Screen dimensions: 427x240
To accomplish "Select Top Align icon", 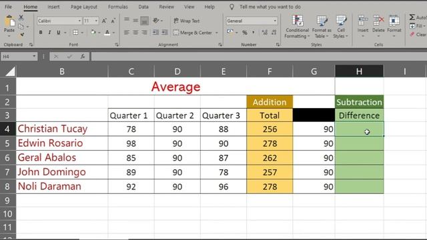I will point(127,20).
